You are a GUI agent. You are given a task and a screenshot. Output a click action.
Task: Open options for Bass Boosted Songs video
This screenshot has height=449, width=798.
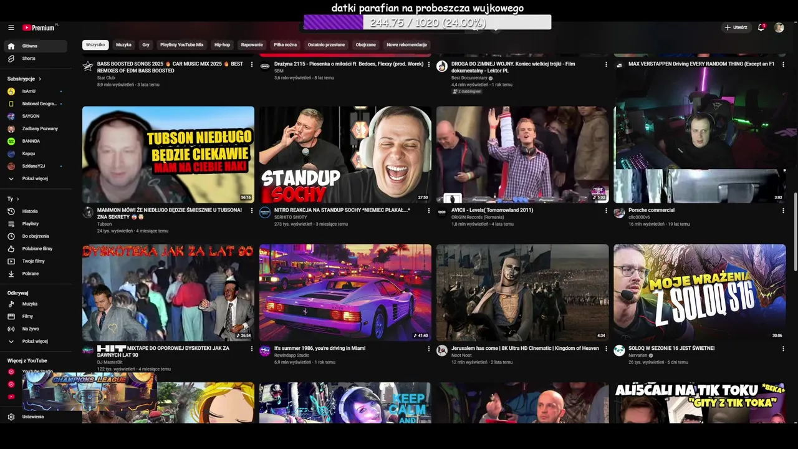251,64
